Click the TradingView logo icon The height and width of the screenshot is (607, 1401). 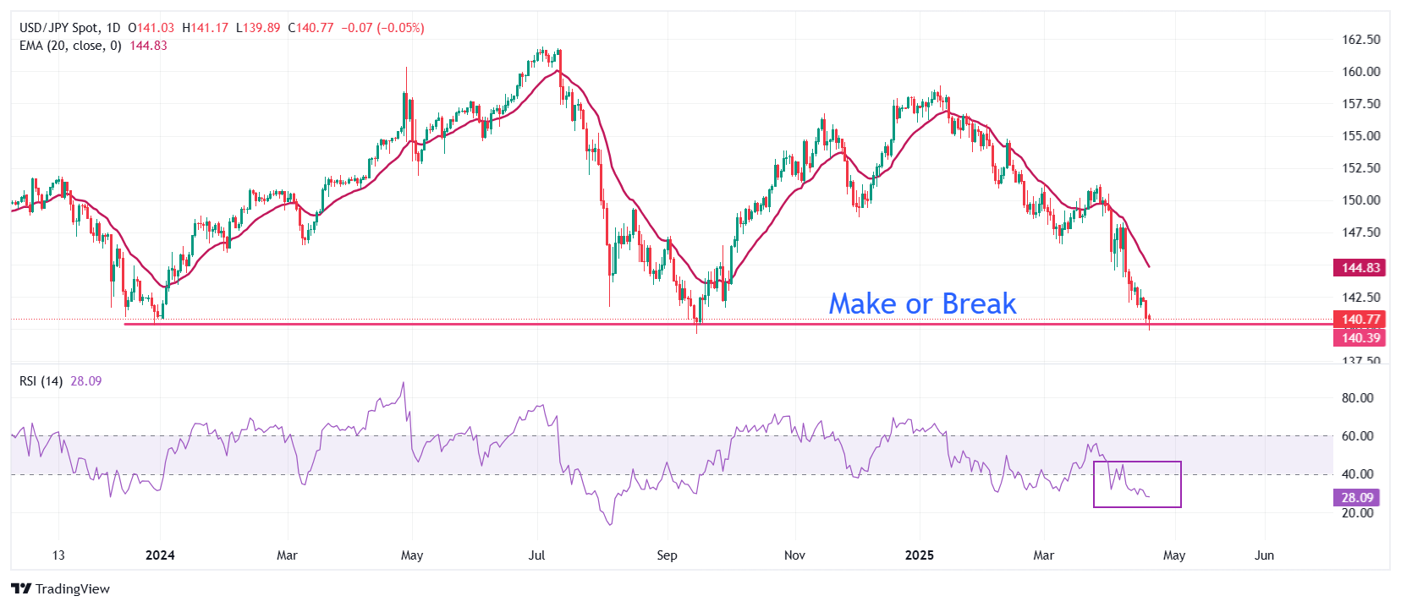(21, 589)
